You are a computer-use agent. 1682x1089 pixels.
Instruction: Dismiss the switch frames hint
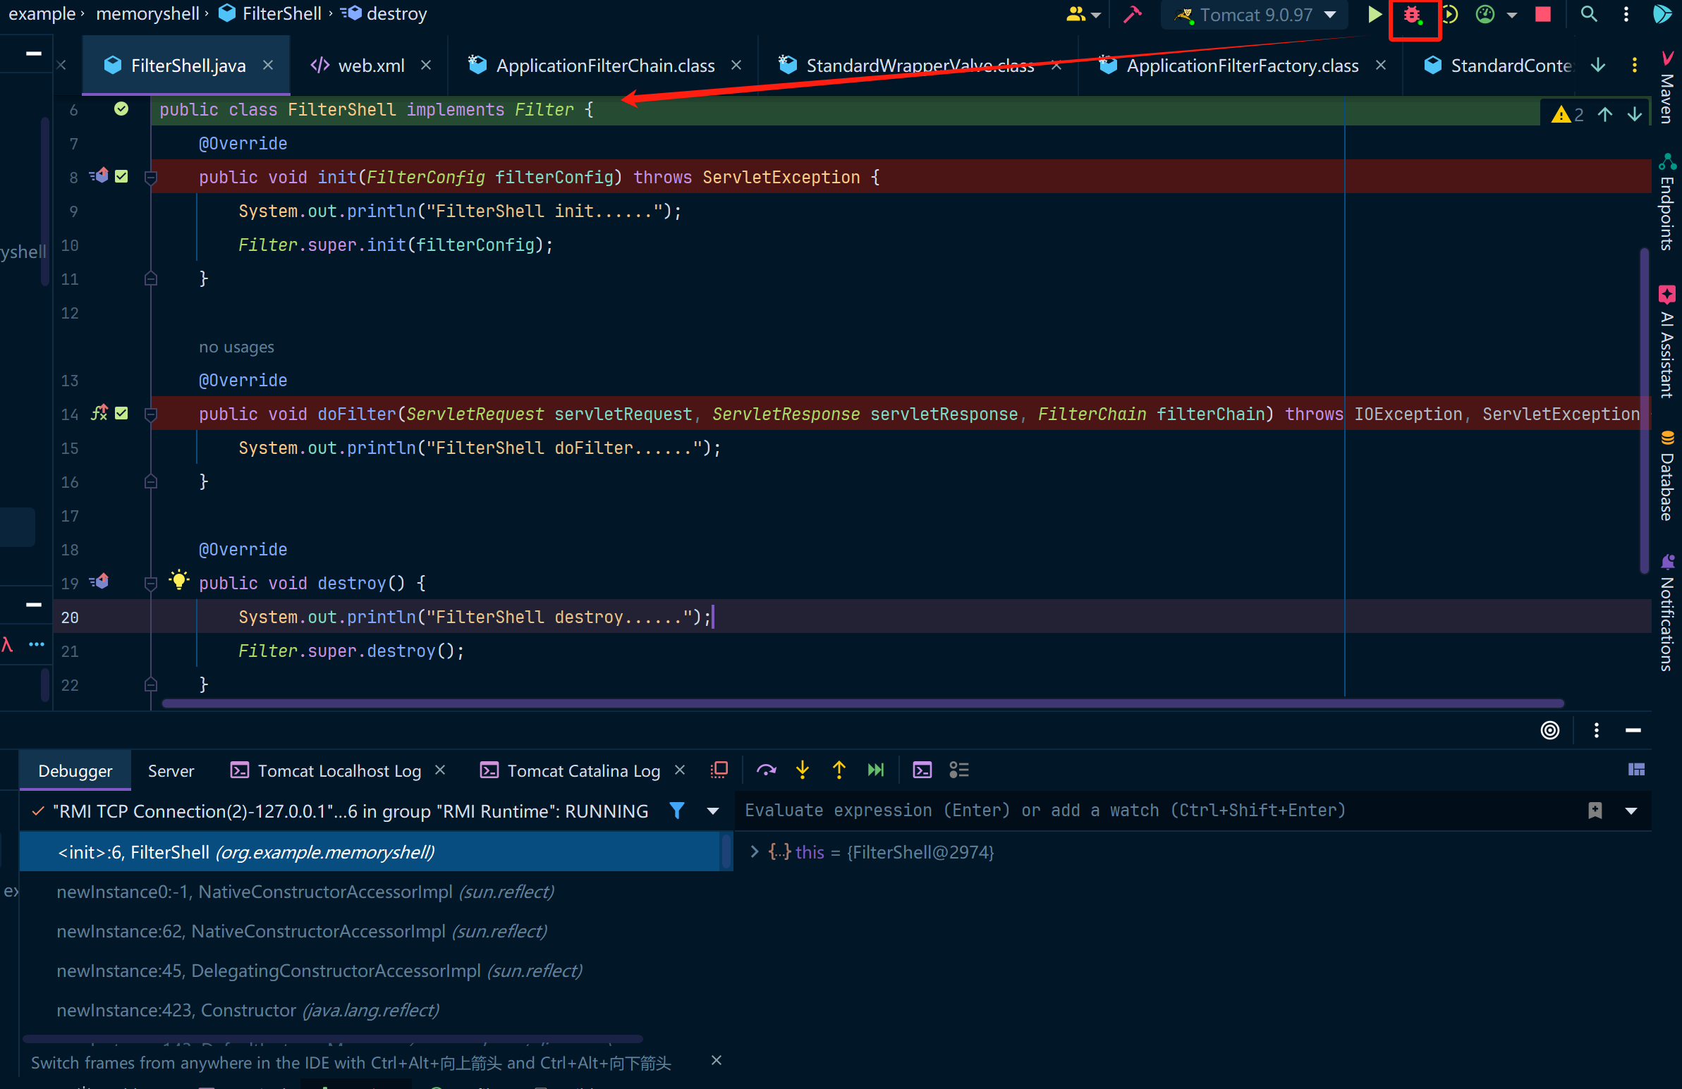[x=716, y=1060]
